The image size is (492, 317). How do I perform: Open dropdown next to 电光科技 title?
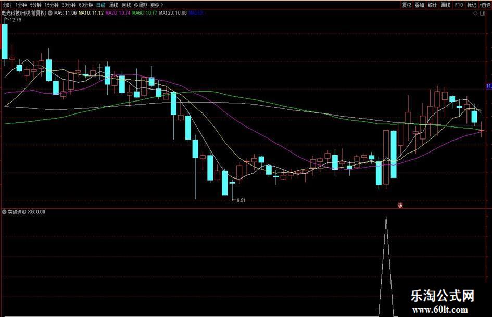coord(50,13)
